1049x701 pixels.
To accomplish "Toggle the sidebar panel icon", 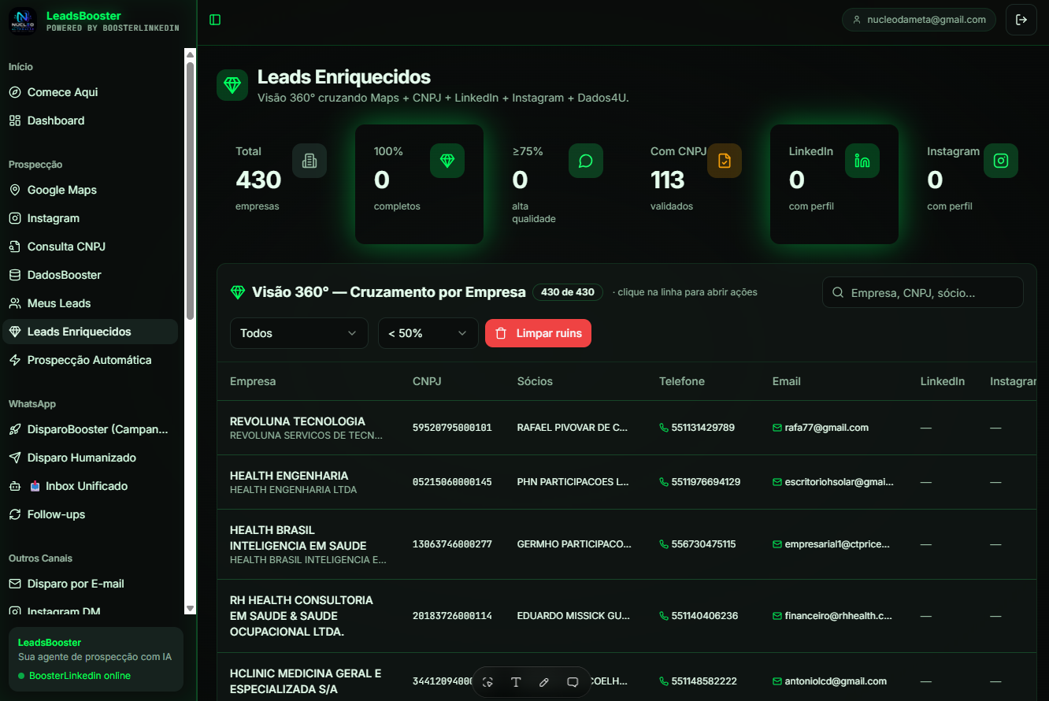I will [x=215, y=20].
